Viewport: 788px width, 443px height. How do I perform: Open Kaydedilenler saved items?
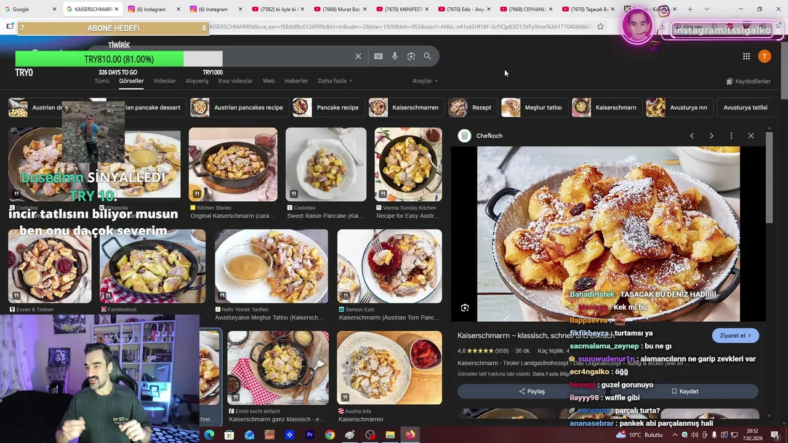click(x=748, y=81)
